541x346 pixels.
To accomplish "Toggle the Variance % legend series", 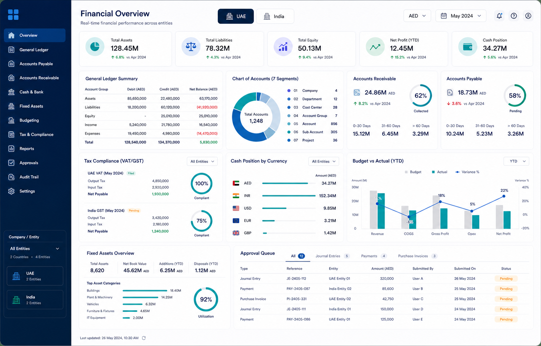I will [x=467, y=172].
